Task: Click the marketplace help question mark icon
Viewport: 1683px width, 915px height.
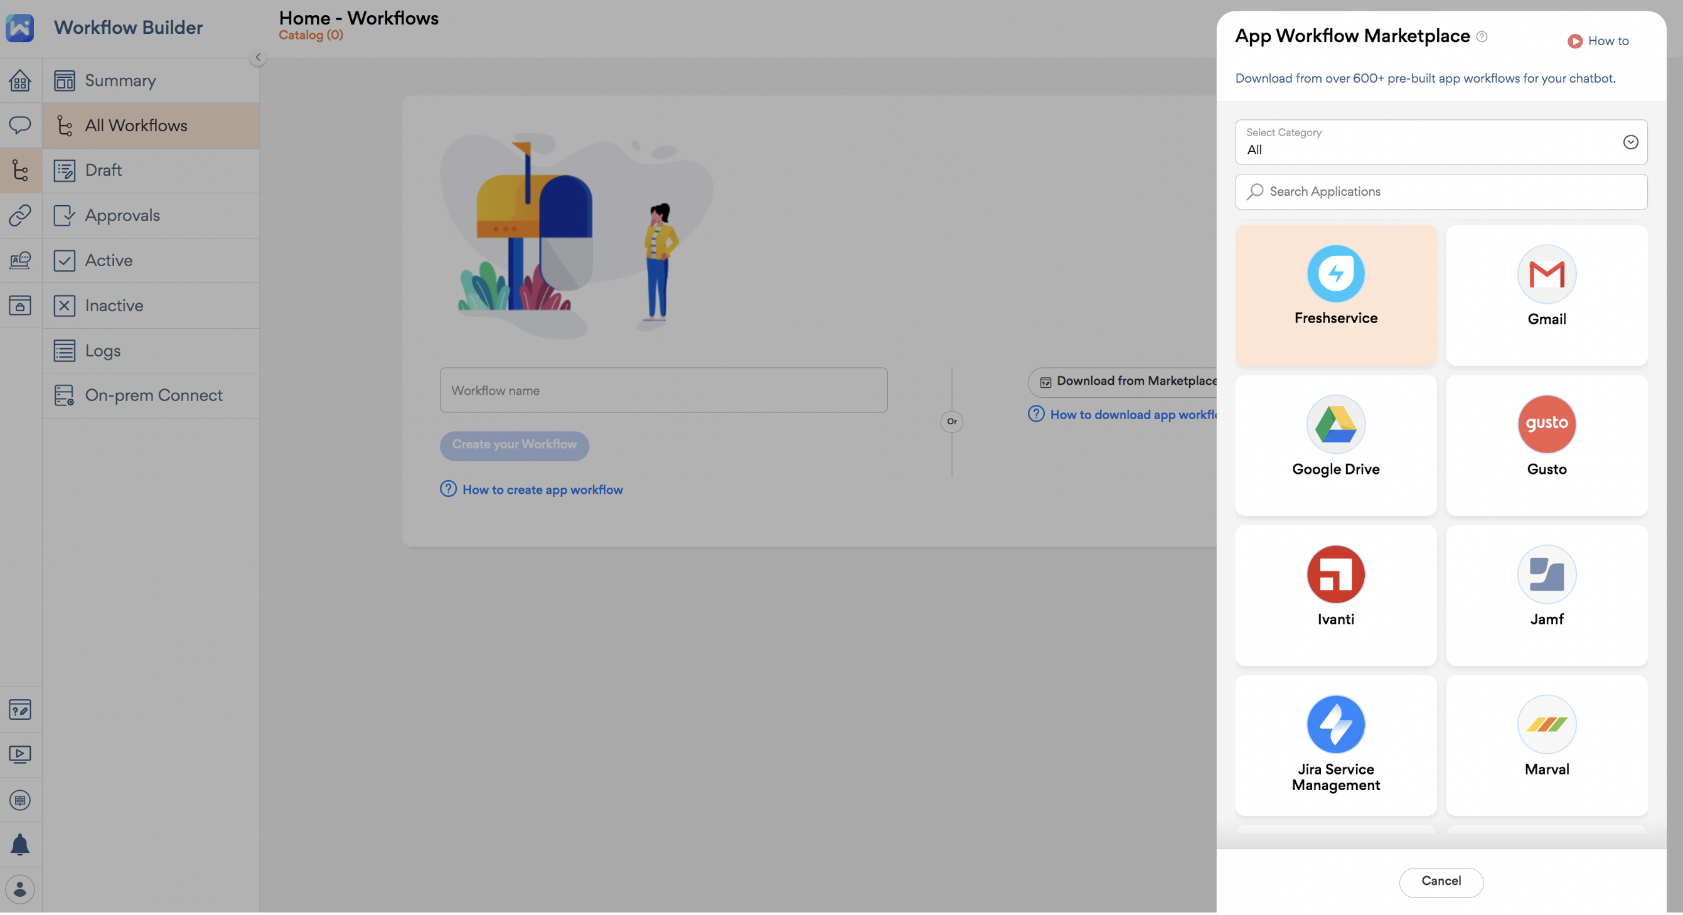Action: pos(1482,36)
